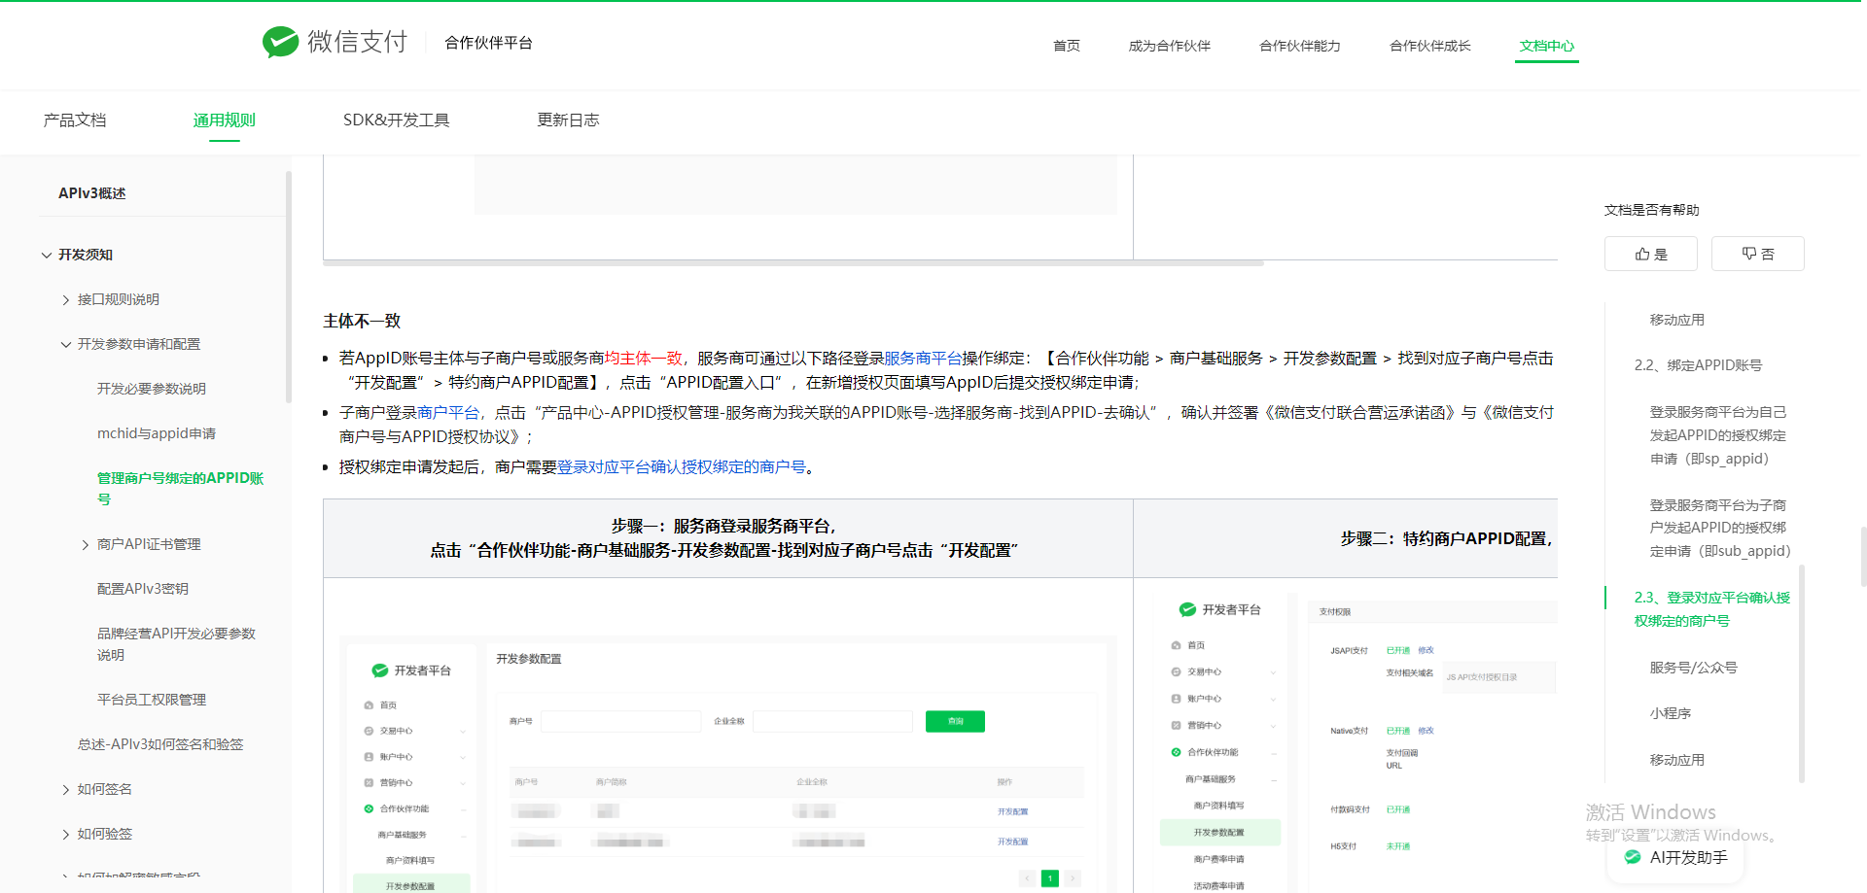Image resolution: width=1867 pixels, height=893 pixels.
Task: Click the 步骤一 screenshot of 开发参数配置
Action: pos(727,763)
